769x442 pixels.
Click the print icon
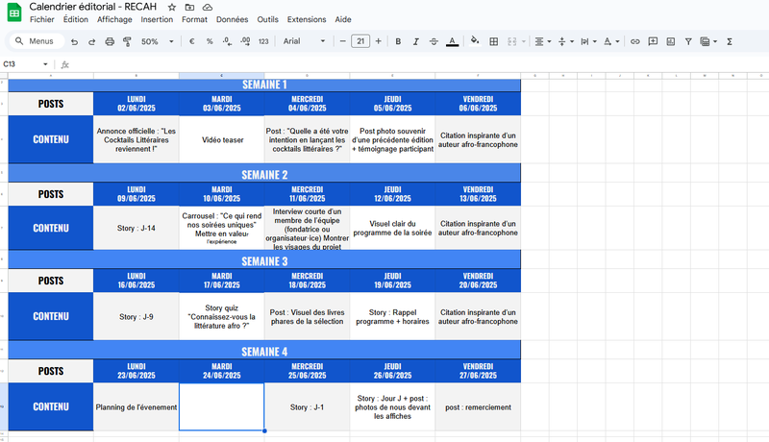pos(110,41)
